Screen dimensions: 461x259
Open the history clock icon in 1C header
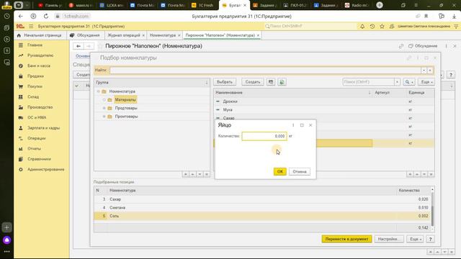click(372, 26)
